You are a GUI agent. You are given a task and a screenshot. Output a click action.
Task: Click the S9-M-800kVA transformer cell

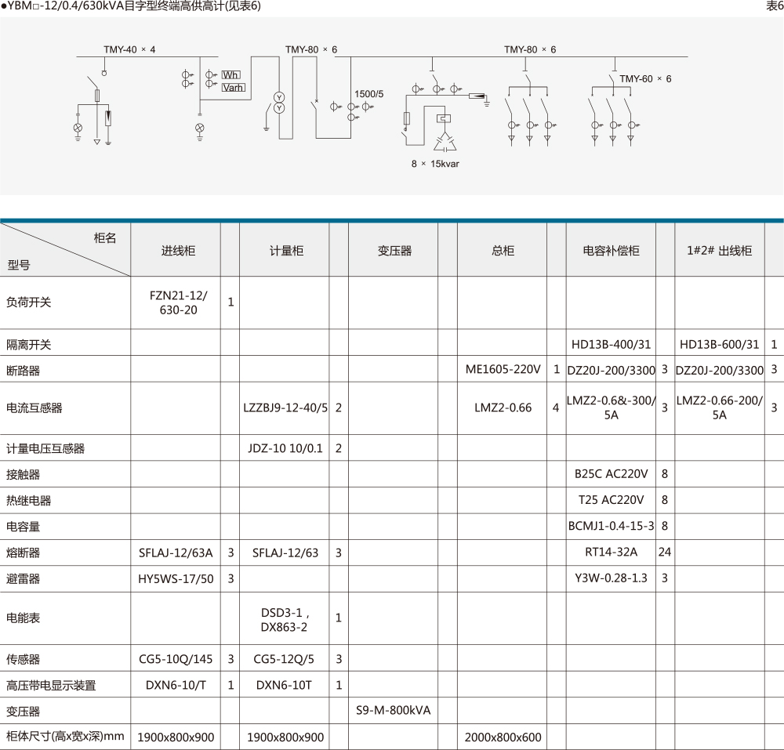tap(394, 711)
